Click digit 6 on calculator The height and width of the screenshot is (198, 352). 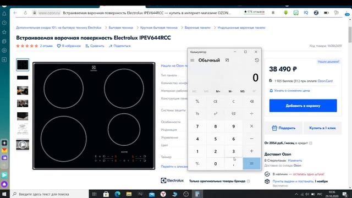pos(233,139)
